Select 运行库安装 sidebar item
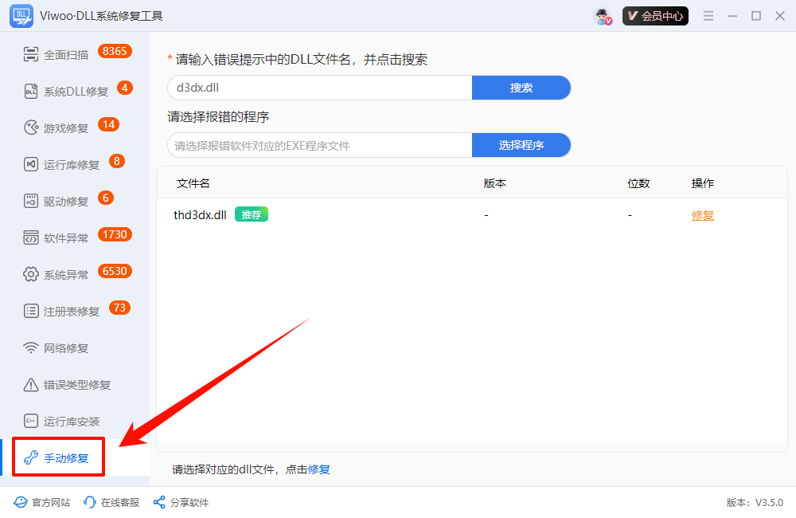Screen dimensions: 796x518 [x=72, y=422]
